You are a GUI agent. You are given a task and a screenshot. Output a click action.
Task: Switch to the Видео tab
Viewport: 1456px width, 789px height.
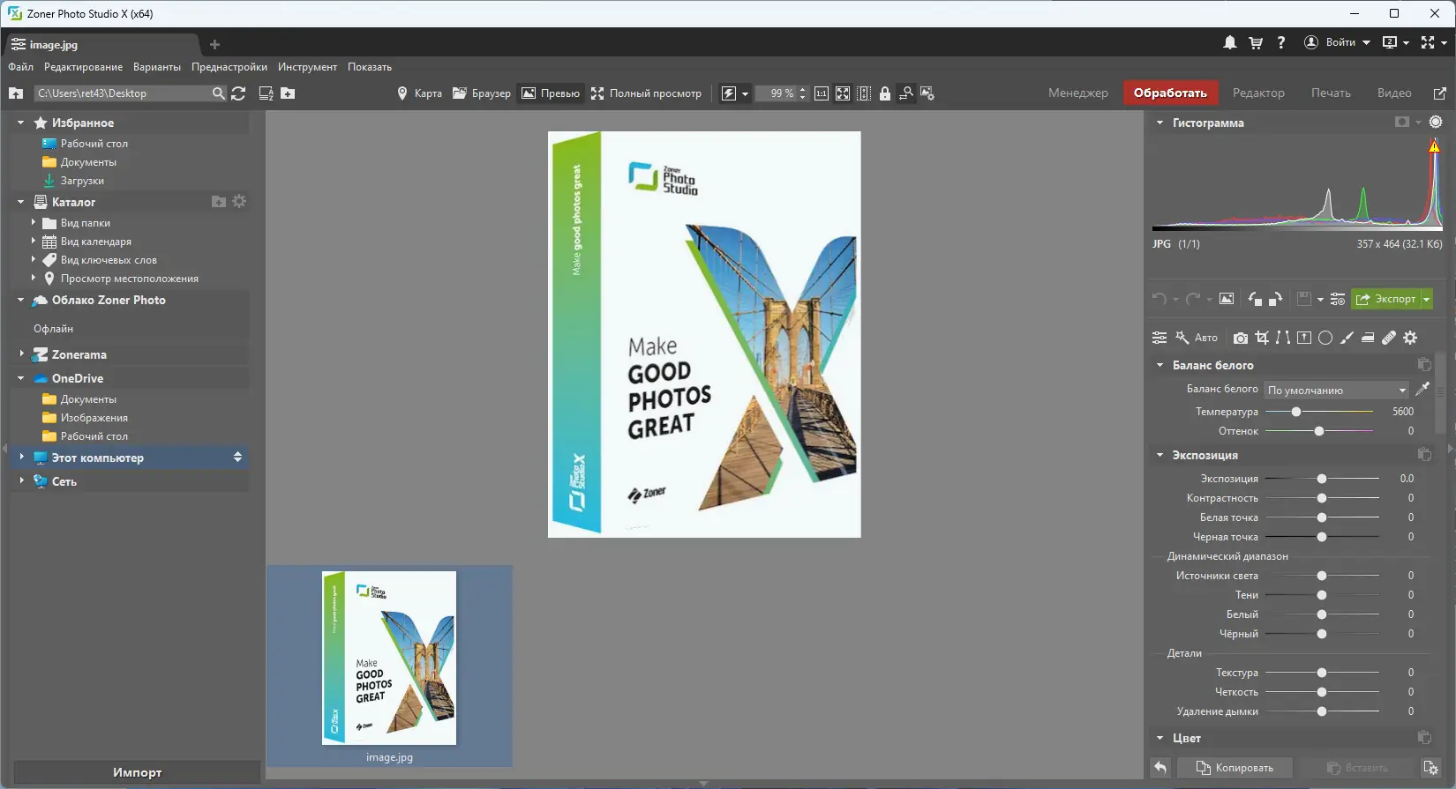(1394, 93)
